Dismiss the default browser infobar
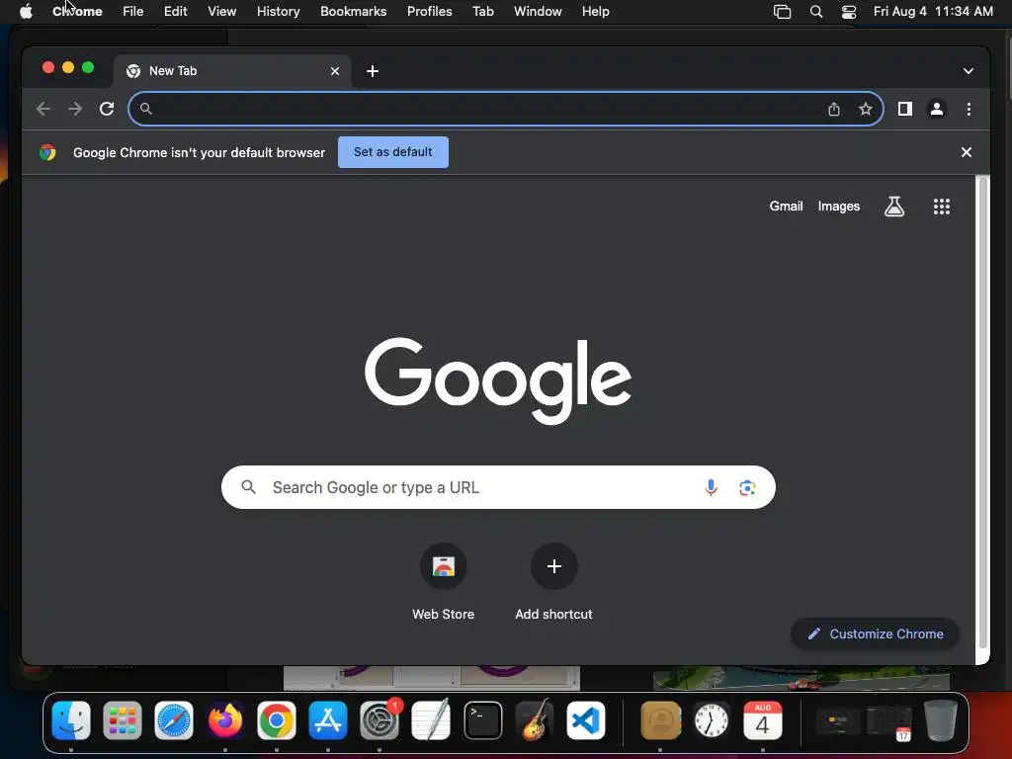1012x759 pixels. tap(967, 152)
